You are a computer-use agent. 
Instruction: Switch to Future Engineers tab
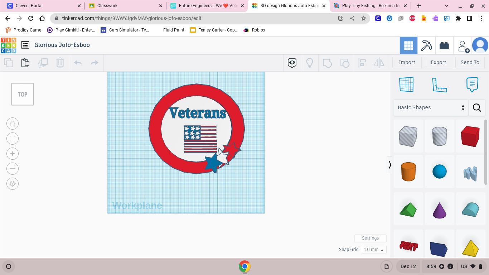click(x=207, y=6)
